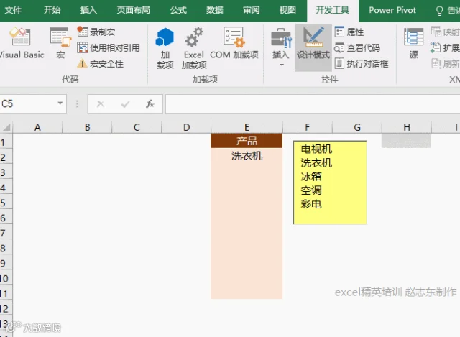Screen dimensions: 460x337
Task: Click 执行对话框 run dialog
Action: pyautogui.click(x=362, y=63)
